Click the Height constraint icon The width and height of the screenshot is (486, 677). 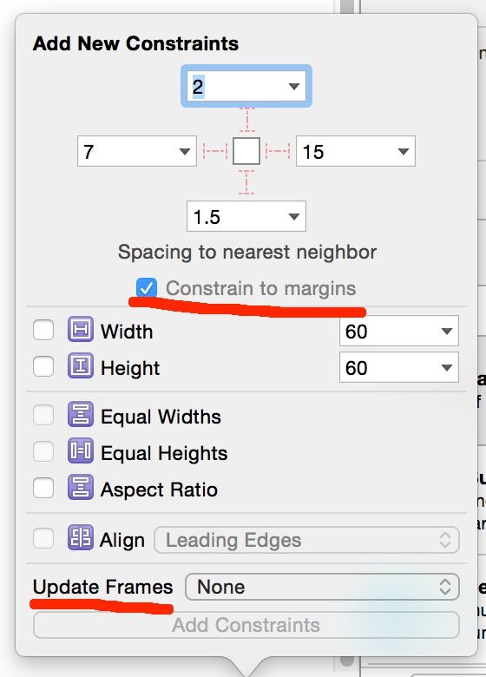coord(81,365)
